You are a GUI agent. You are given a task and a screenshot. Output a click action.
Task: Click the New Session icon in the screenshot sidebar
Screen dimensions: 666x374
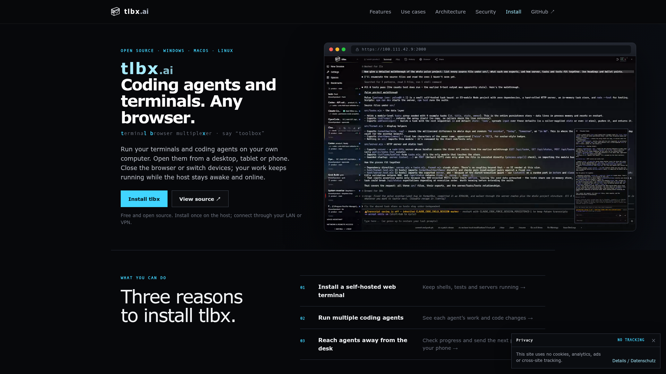click(328, 66)
